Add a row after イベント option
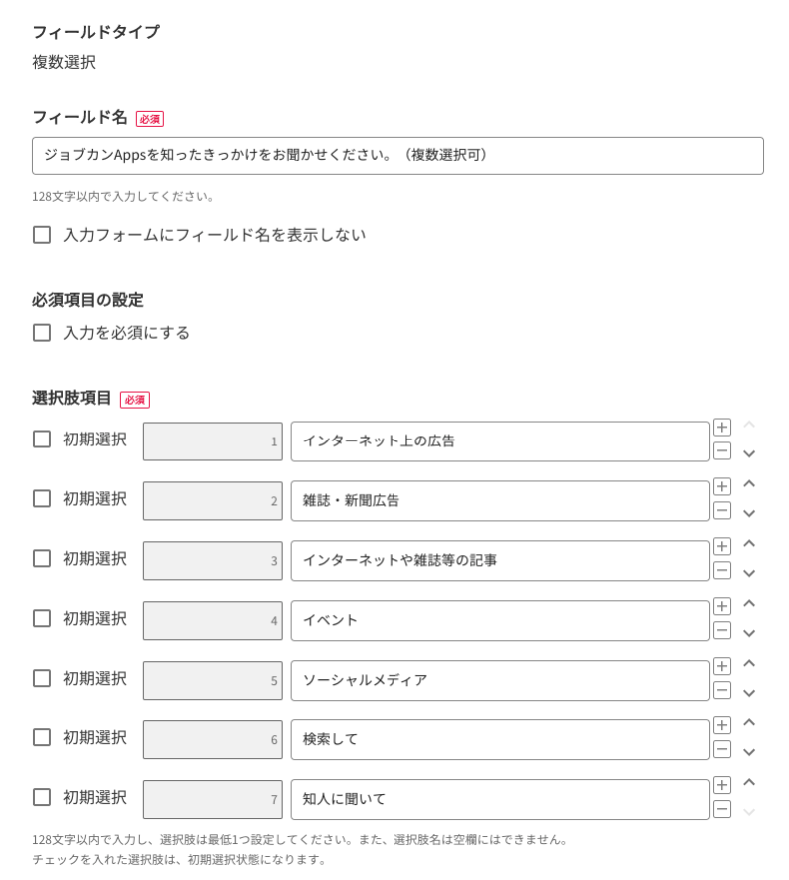This screenshot has width=789, height=880. click(721, 607)
